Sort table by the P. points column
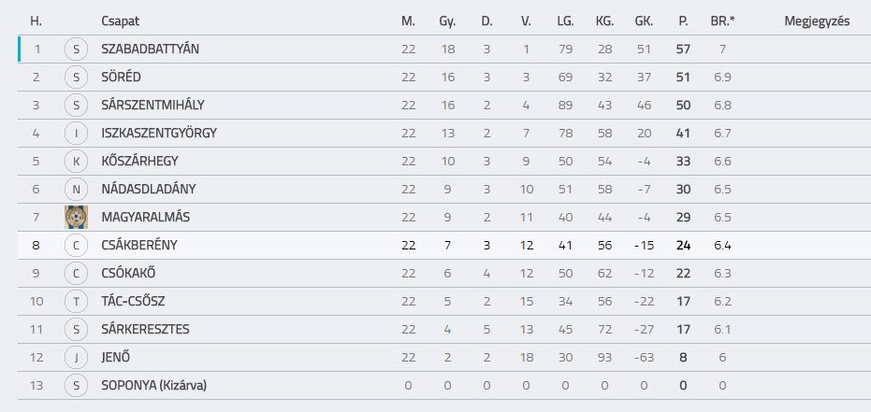871x412 pixels. coord(683,21)
